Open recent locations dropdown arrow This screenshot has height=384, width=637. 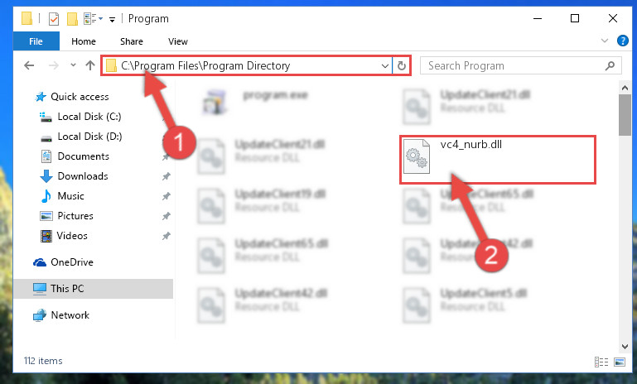73,65
